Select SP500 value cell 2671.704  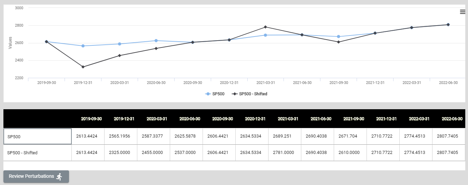(x=350, y=136)
